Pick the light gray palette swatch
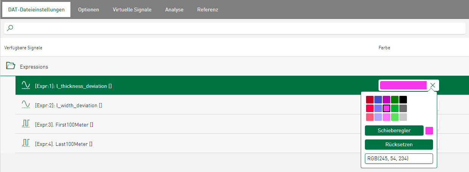Screen dimensions: 469x172 click(x=403, y=117)
